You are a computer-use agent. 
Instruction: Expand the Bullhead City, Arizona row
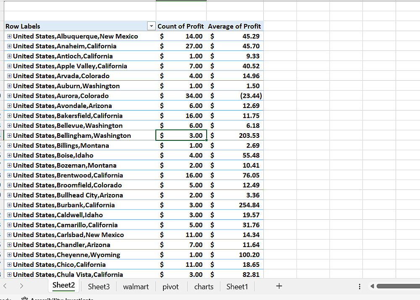[x=9, y=195]
